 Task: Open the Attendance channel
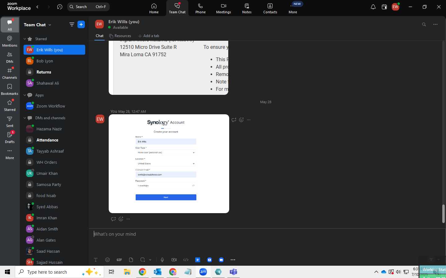(54, 140)
